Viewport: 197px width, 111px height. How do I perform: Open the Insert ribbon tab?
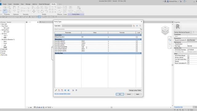[10, 4]
